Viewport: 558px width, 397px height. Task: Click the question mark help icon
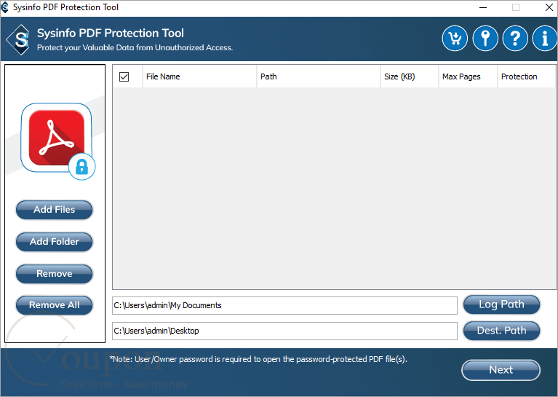tap(515, 38)
